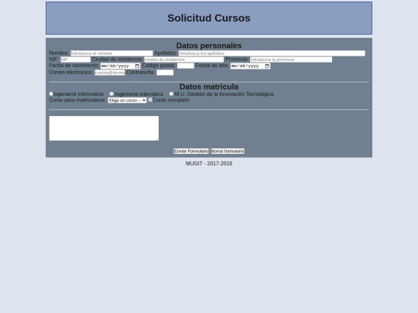Select Ingenieria Informatica radio option
This screenshot has width=418, height=313.
(51, 94)
